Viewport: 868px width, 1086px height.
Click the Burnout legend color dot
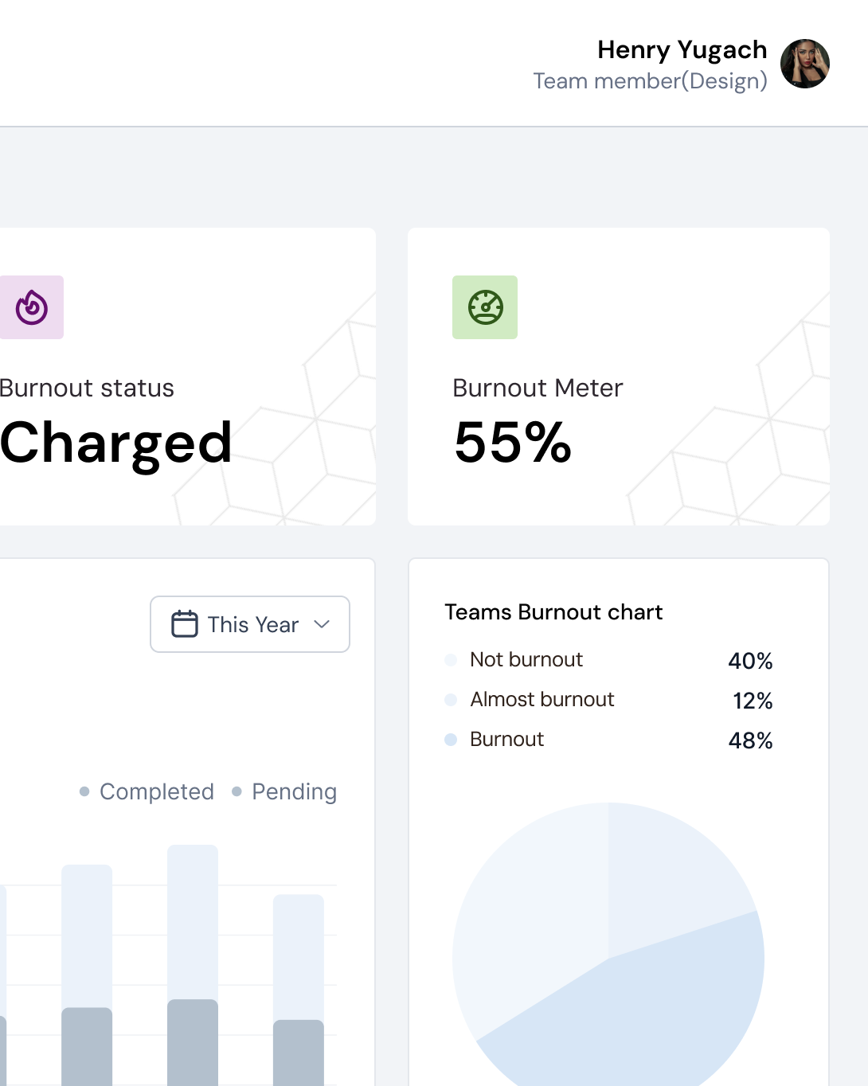(451, 740)
